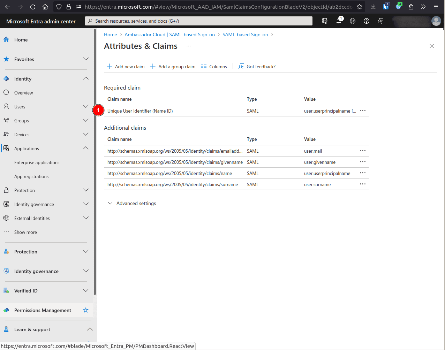Viewport: 445px width, 350px height.
Task: Open more options for givenname claim row
Action: [x=363, y=162]
